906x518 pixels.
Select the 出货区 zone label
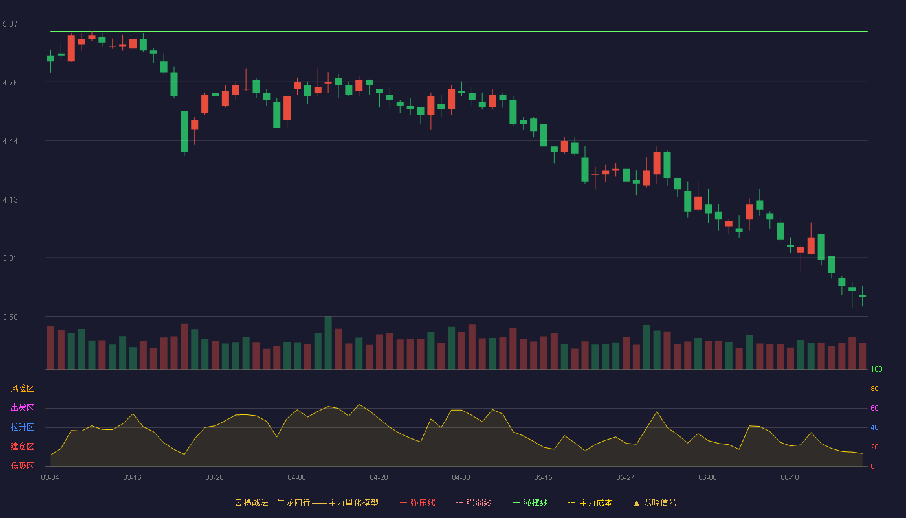tap(22, 408)
